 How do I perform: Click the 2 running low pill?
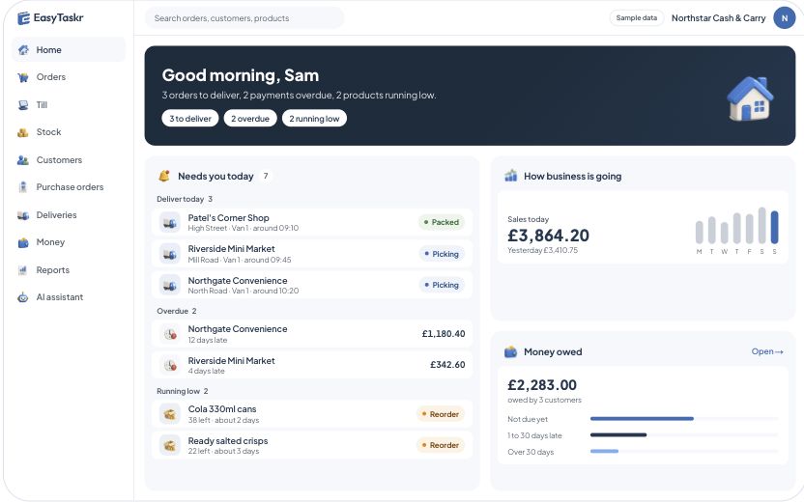[314, 119]
